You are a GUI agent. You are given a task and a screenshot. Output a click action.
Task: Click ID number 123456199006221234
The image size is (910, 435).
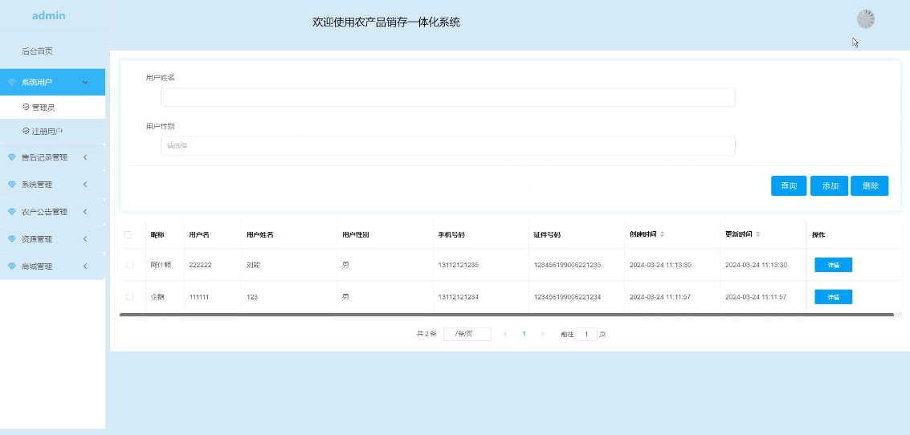(567, 297)
